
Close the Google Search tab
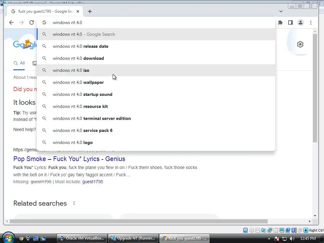78,11
